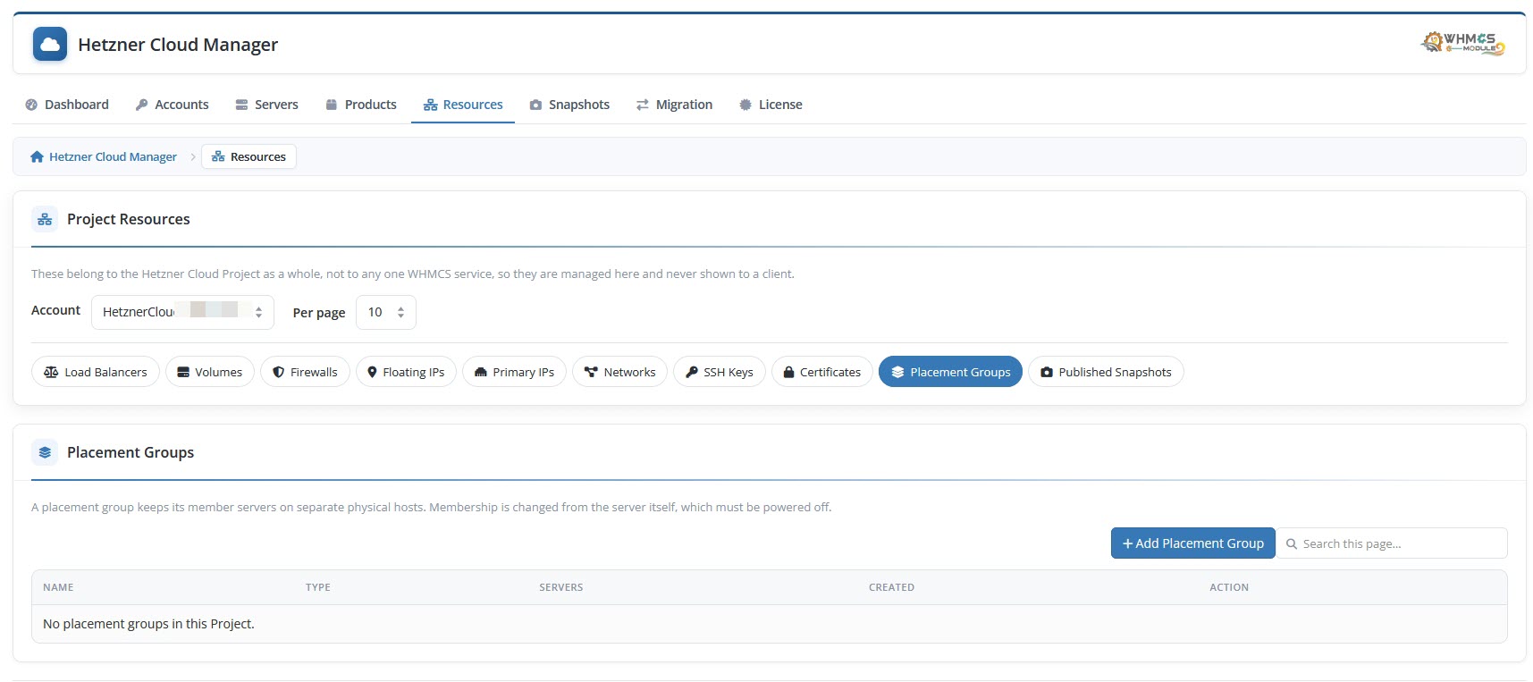The width and height of the screenshot is (1533, 682).
Task: View Published Snapshots resources
Action: (x=1106, y=372)
